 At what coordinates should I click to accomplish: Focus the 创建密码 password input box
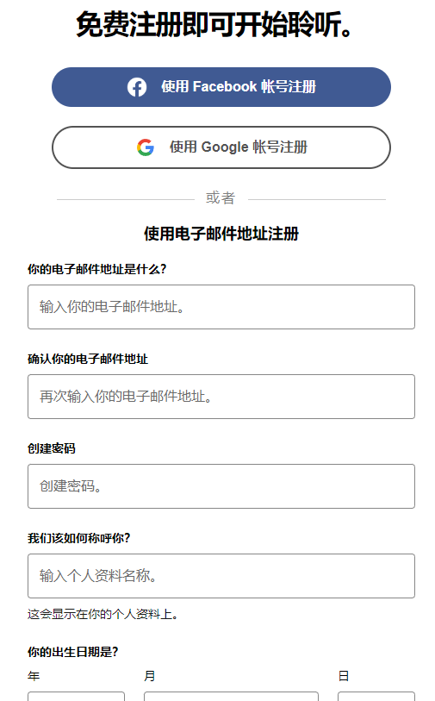[221, 486]
